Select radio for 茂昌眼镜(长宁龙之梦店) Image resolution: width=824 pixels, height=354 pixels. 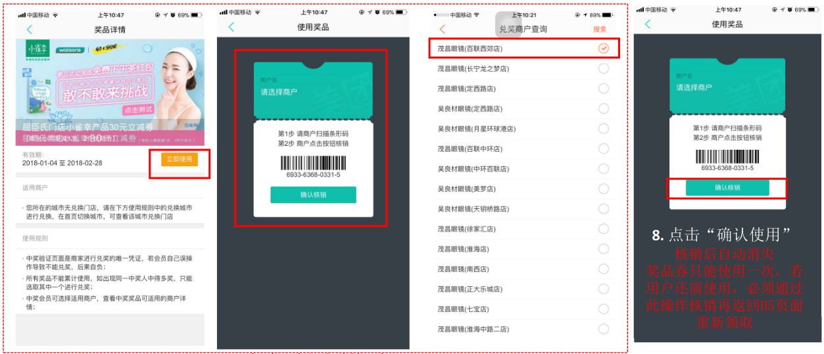coord(604,68)
